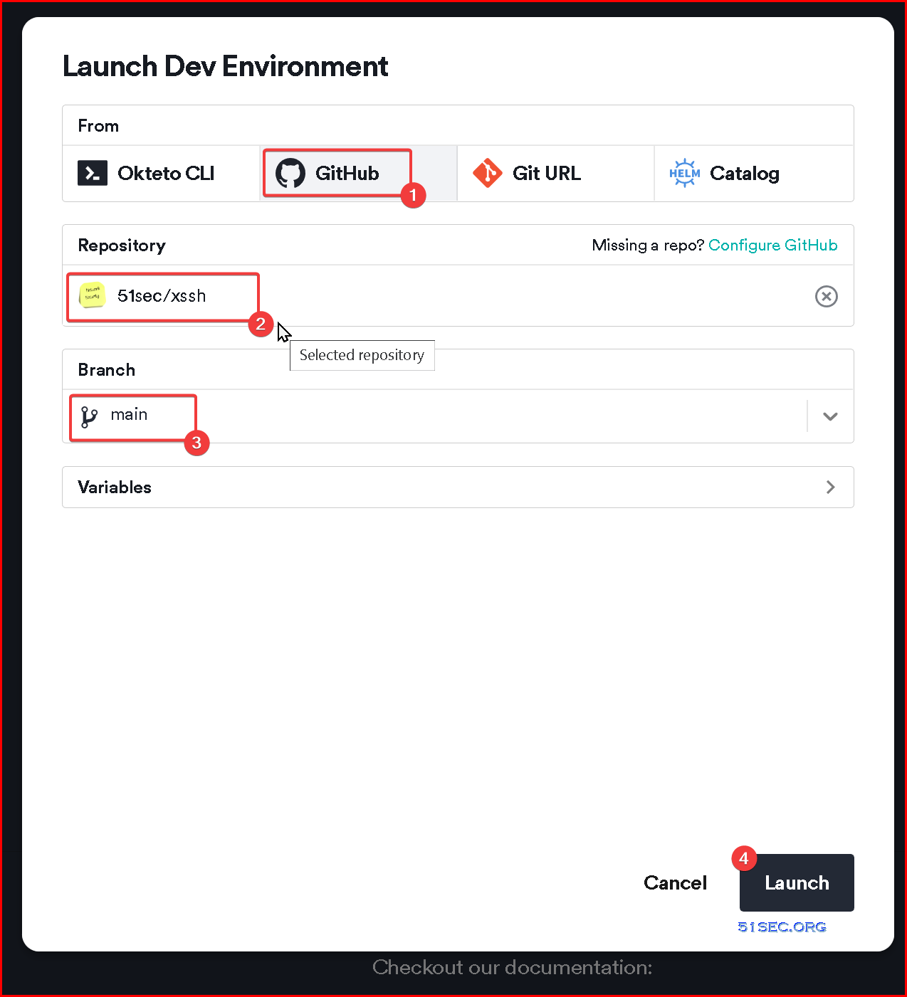The image size is (907, 997).
Task: Switch to the Git URL tab
Action: coord(555,174)
